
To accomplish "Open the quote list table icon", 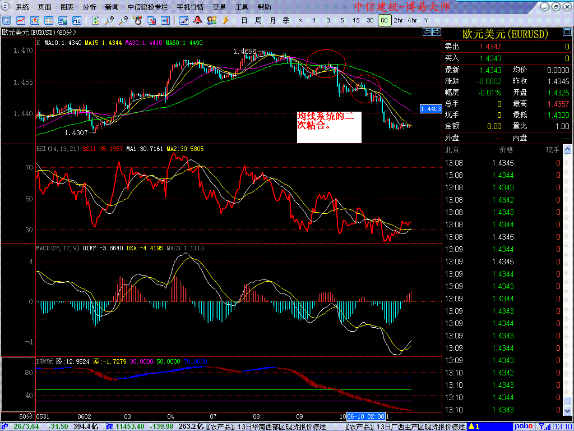I will coord(49,20).
